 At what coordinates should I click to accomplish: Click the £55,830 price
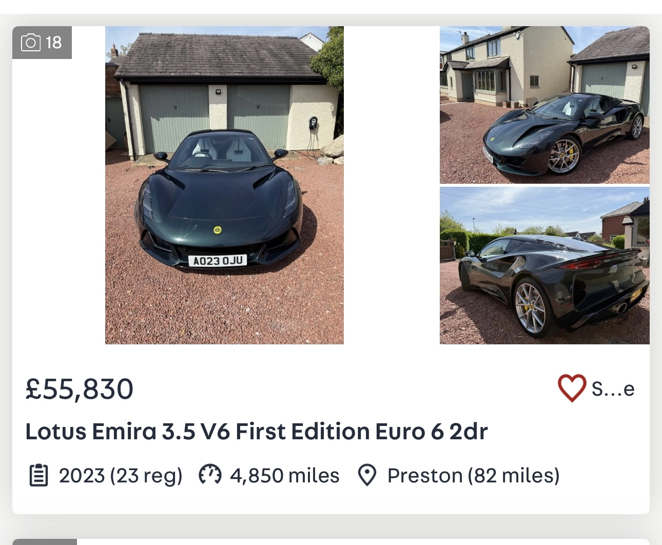click(x=80, y=389)
